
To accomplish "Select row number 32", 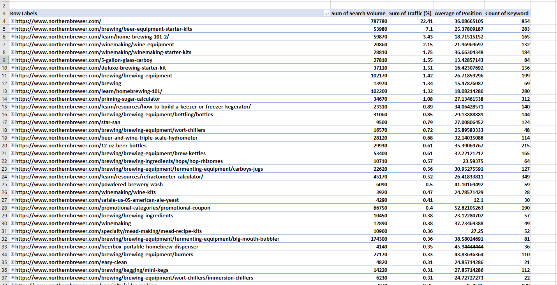I will click(4, 239).
